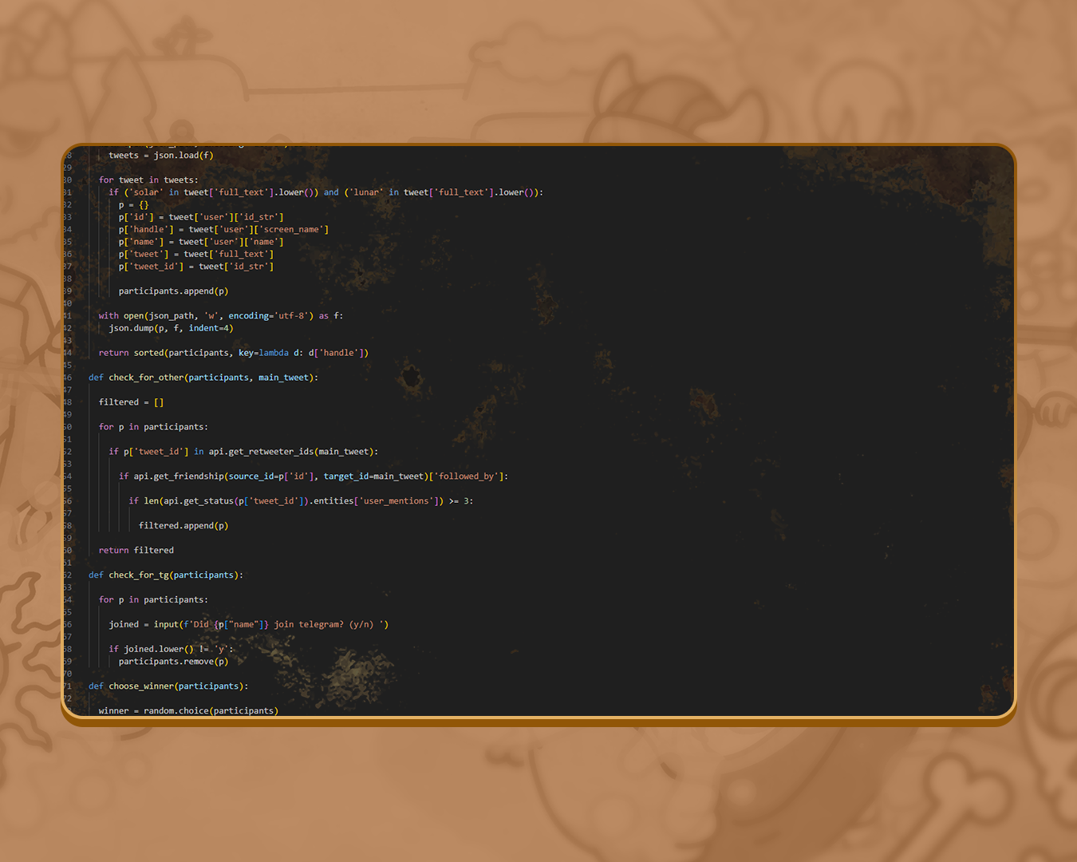Click the "choose_winner" function definition
The height and width of the screenshot is (862, 1077).
168,686
